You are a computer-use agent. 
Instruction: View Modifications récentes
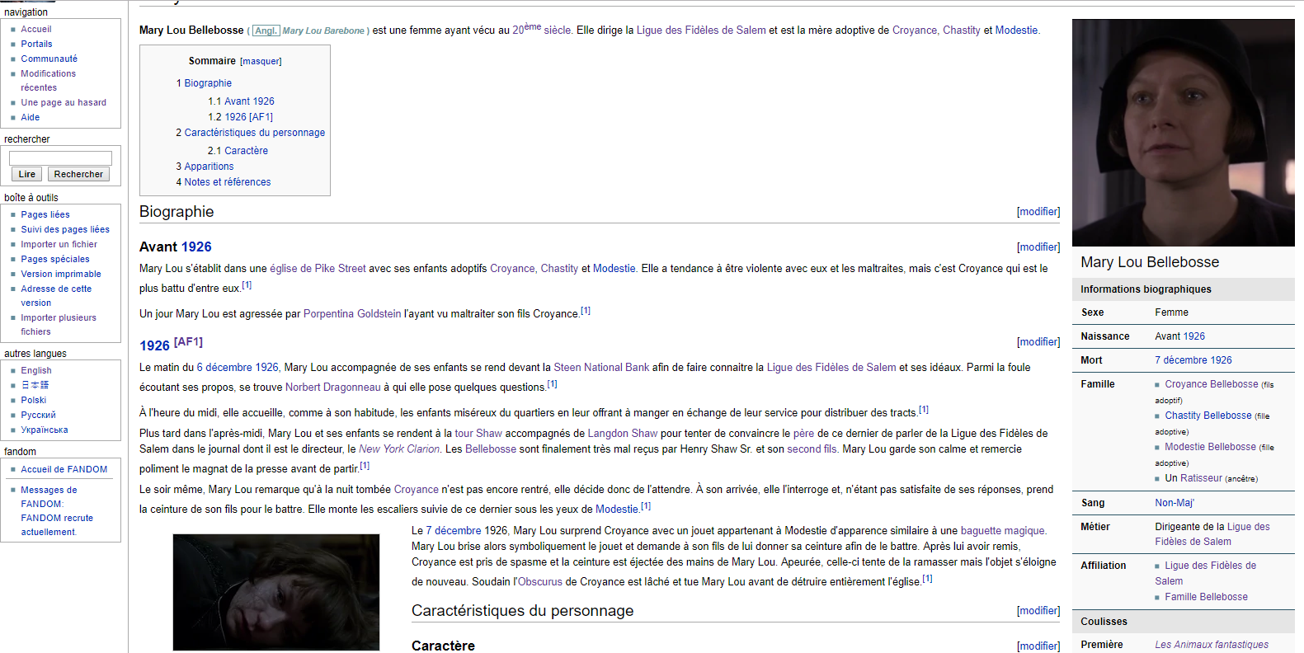click(48, 80)
